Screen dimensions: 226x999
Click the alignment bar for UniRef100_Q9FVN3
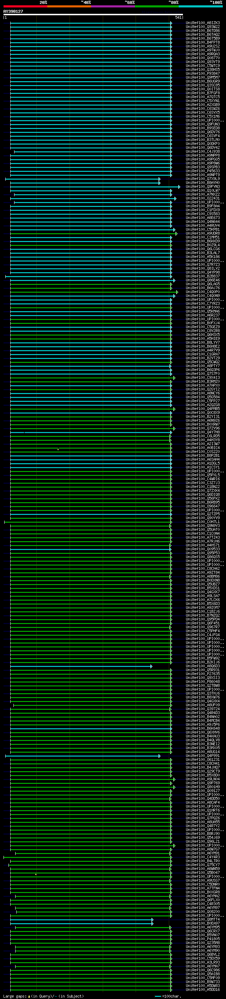point(95,187)
